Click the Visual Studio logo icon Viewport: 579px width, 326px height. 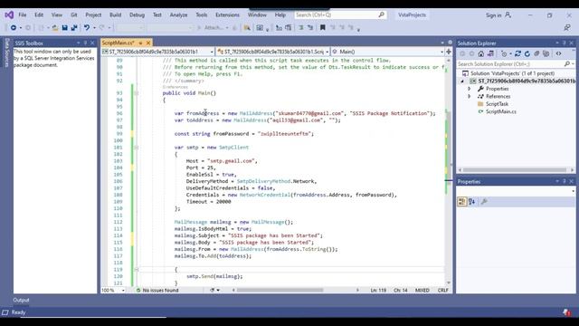pos(9,14)
